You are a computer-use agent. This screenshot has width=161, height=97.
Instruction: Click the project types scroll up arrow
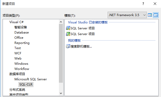[61, 22]
